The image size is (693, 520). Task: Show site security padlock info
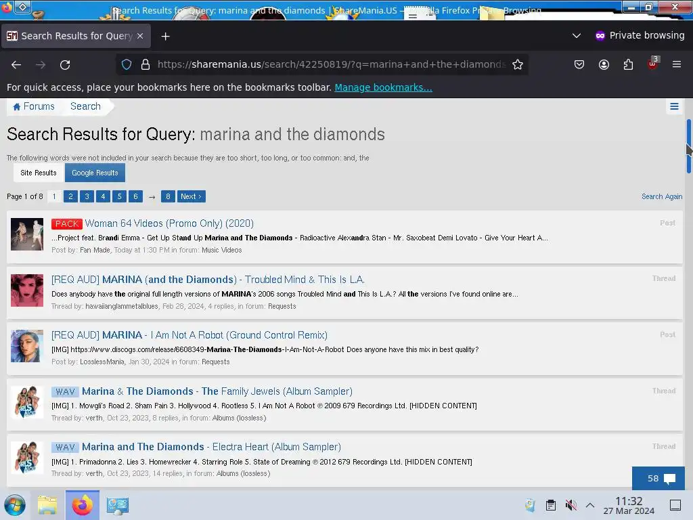coord(146,64)
